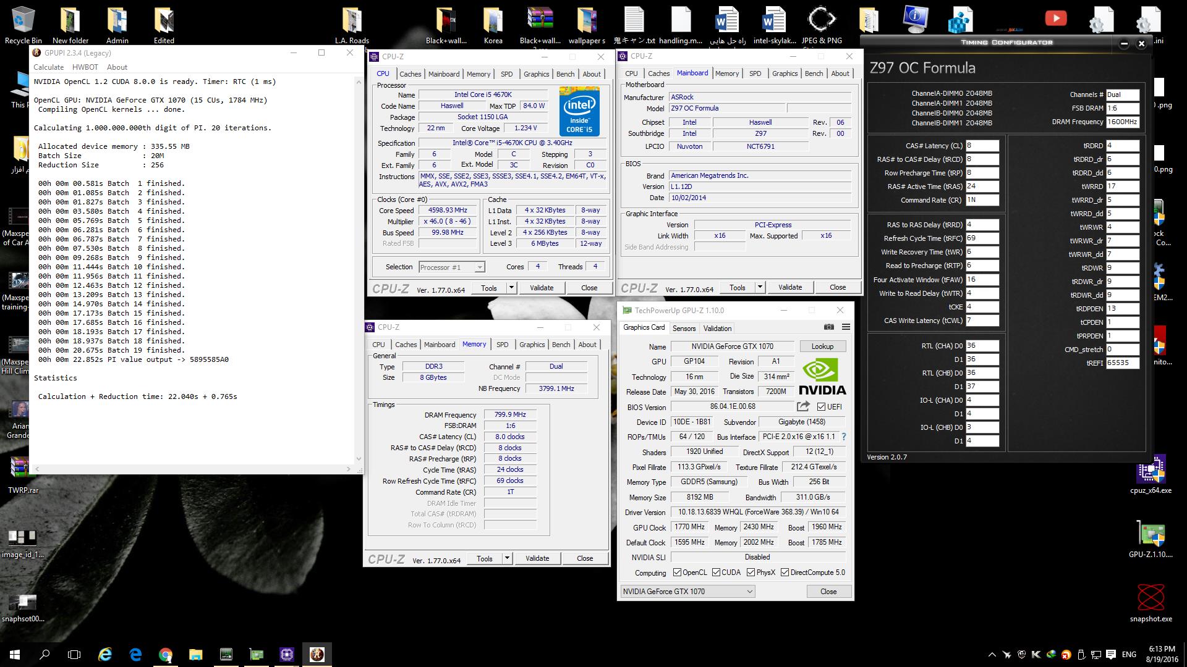Open the GPU-Z hamburger menu icon
This screenshot has height=667, width=1187.
pyautogui.click(x=846, y=327)
